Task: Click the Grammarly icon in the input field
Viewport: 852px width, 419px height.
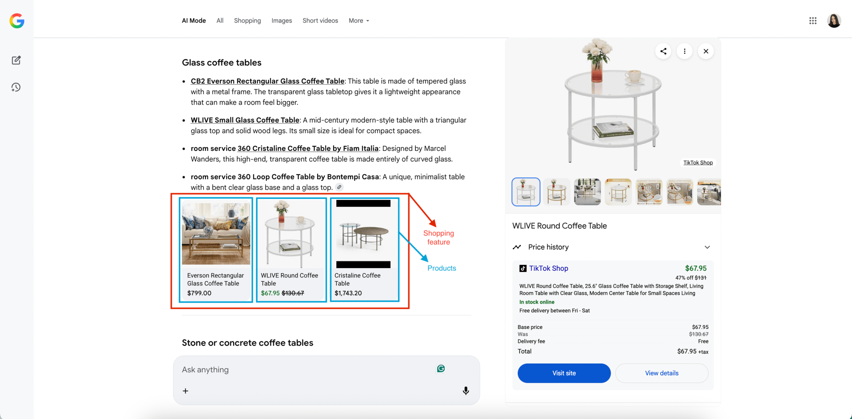Action: [440, 368]
